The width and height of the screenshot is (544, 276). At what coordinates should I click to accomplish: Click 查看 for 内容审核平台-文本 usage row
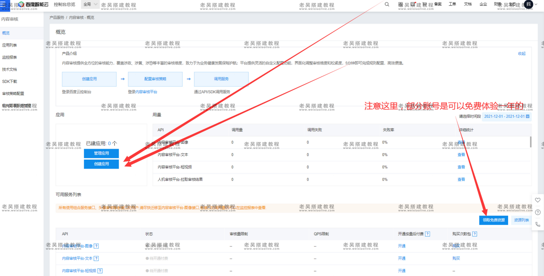tap(461, 155)
